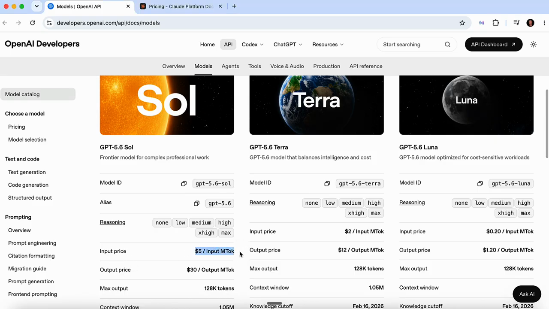This screenshot has height=309, width=549.
Task: Expand the ChatGPT menu
Action: click(288, 45)
